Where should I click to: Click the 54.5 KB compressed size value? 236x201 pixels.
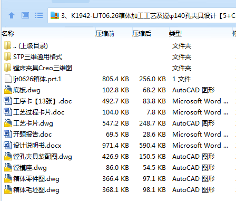tap(154, 168)
